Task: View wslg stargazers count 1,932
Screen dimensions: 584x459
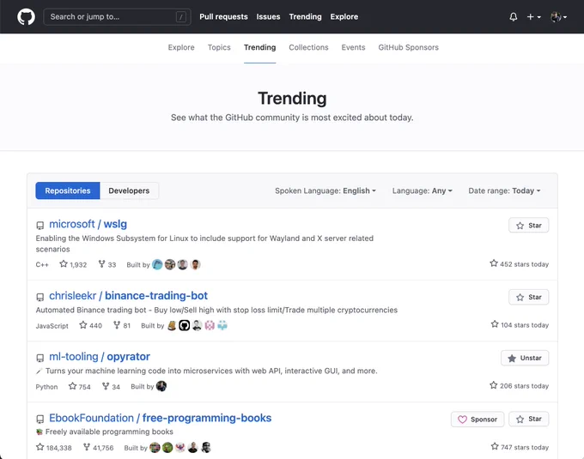Action: 73,264
